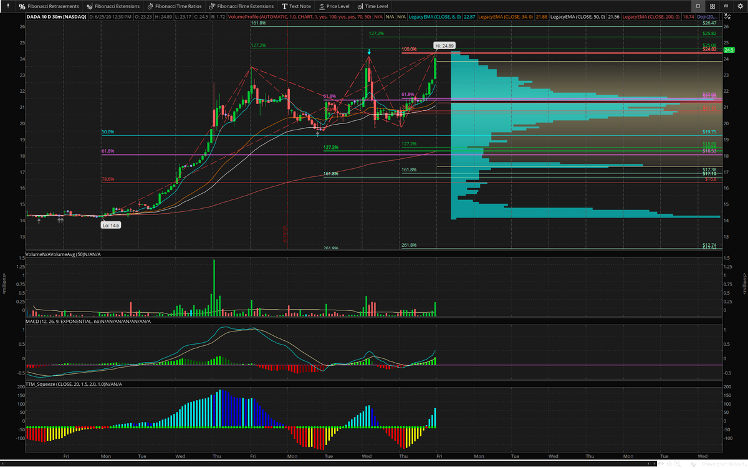Click the $16.8 retracement price label

pos(711,179)
